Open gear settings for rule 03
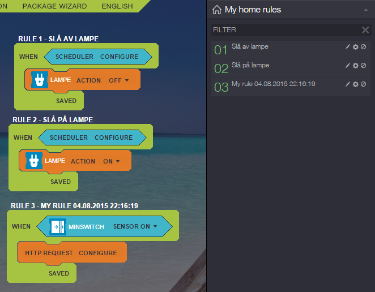The image size is (375, 292). [356, 84]
